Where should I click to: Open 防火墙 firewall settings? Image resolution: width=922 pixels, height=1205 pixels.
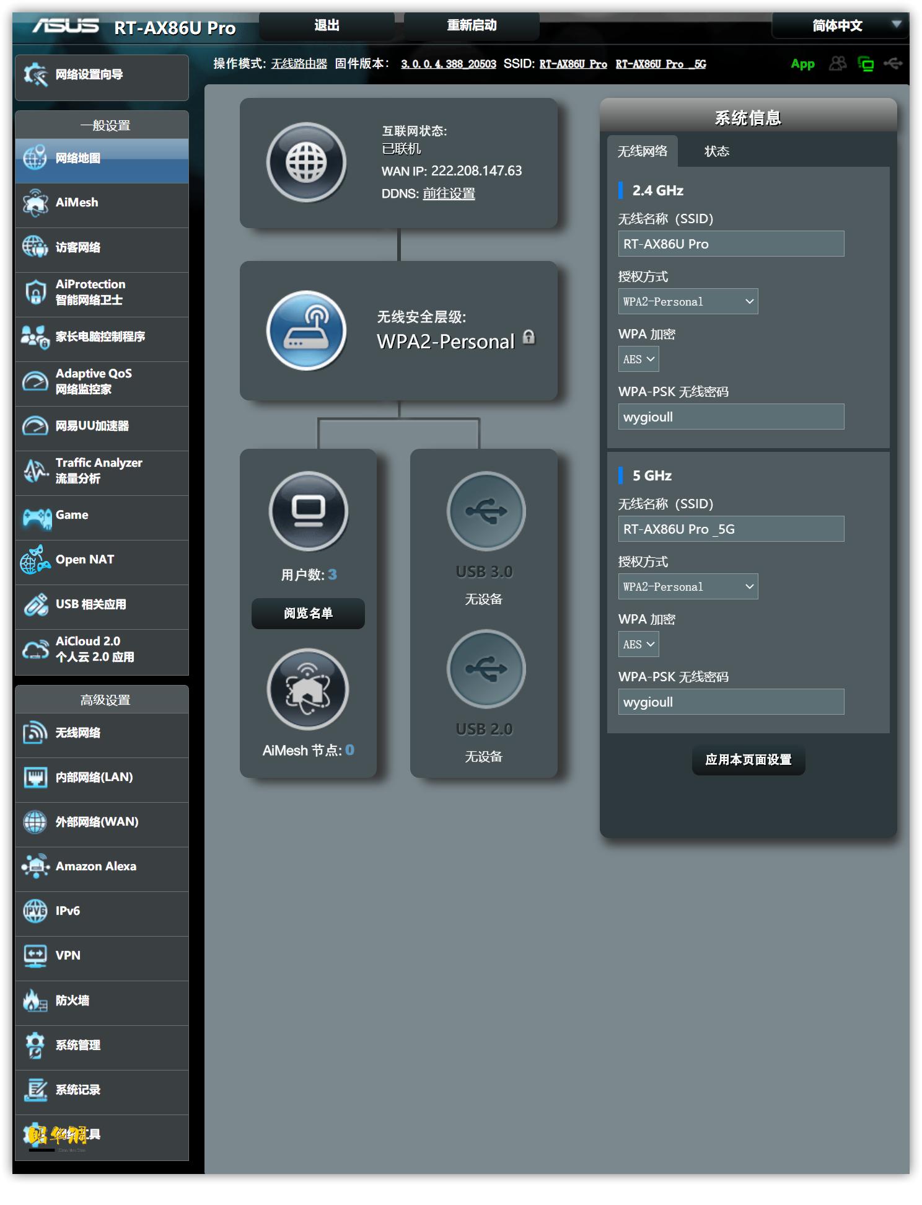coord(102,1003)
